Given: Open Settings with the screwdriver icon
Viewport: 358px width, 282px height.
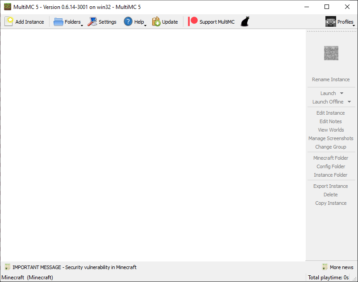Looking at the screenshot, I should (x=92, y=22).
